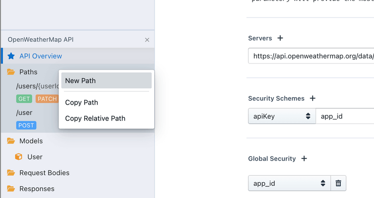Delete the app_id global security entry
The width and height of the screenshot is (374, 198).
coord(338,184)
